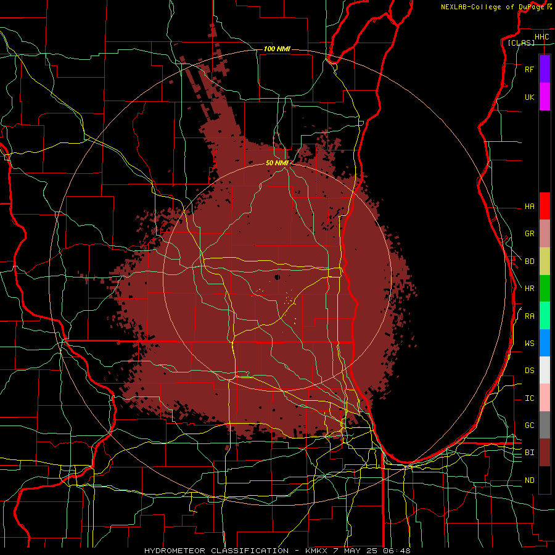
Task: Click the red HA color swatch
Action: click(545, 206)
